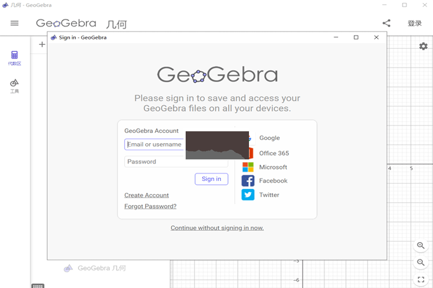
Task: Click the plus add-input icon
Action: pyautogui.click(x=42, y=45)
